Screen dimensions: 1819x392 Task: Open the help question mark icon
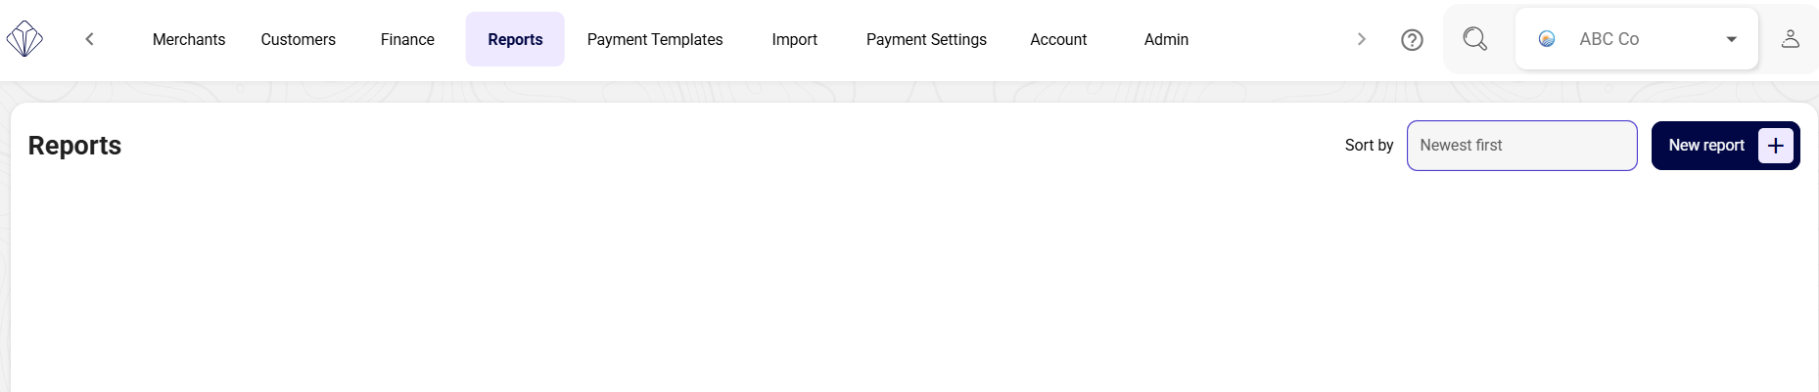(x=1412, y=40)
